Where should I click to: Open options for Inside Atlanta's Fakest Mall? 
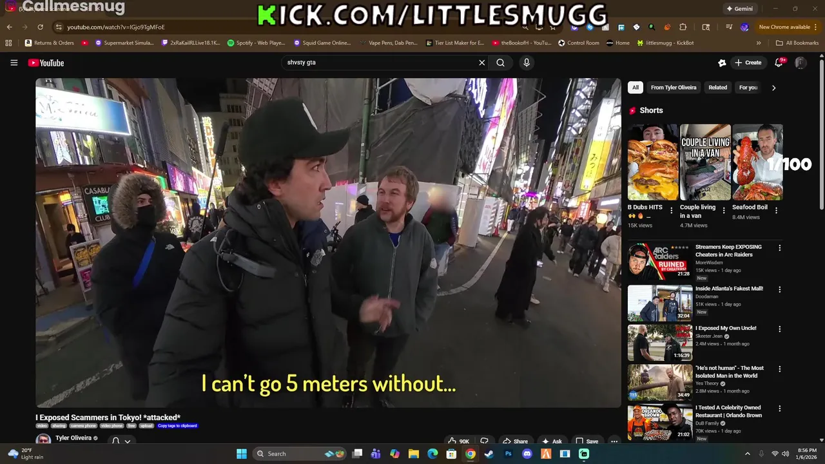[779, 289]
